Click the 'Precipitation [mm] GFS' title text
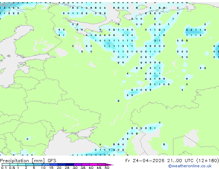This screenshot has width=219, height=169. click(28, 161)
